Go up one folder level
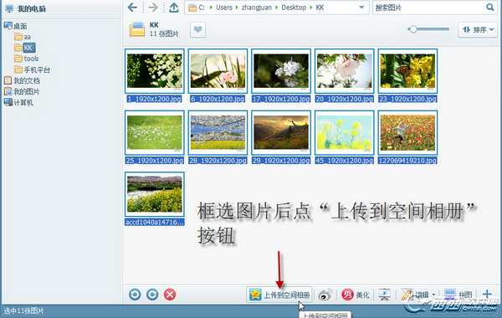Screen dimensions: 502x318 click(x=174, y=8)
